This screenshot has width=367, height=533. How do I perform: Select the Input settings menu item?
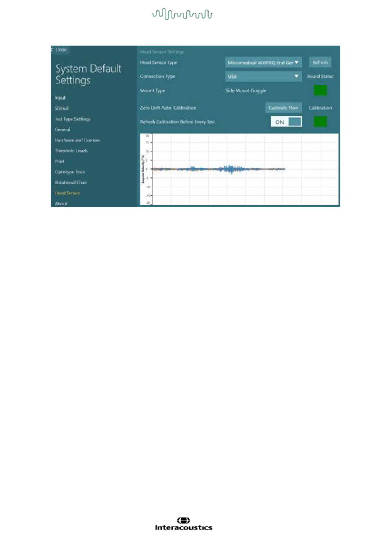point(60,98)
